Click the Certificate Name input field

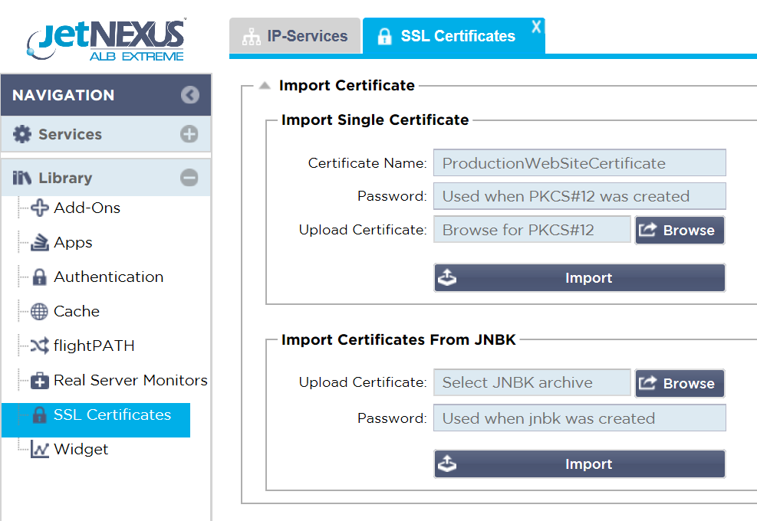[x=579, y=163]
